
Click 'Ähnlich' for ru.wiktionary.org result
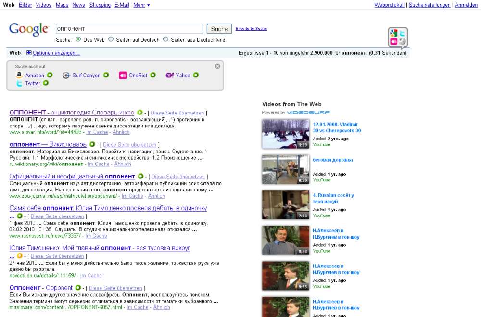click(122, 164)
